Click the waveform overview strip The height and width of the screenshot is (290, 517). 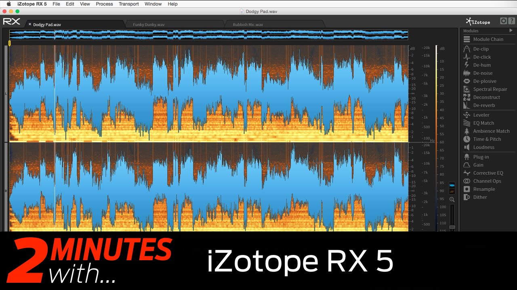tap(208, 35)
